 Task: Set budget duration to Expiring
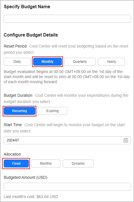[52, 111]
